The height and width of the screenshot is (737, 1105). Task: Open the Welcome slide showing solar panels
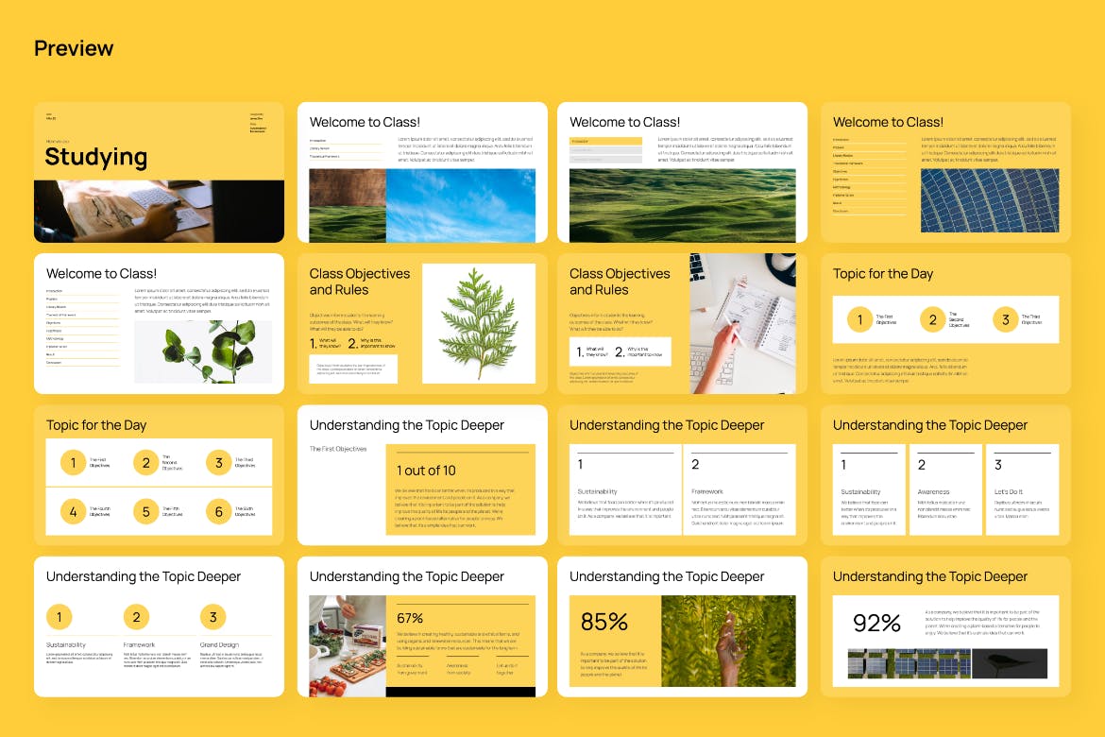(945, 172)
